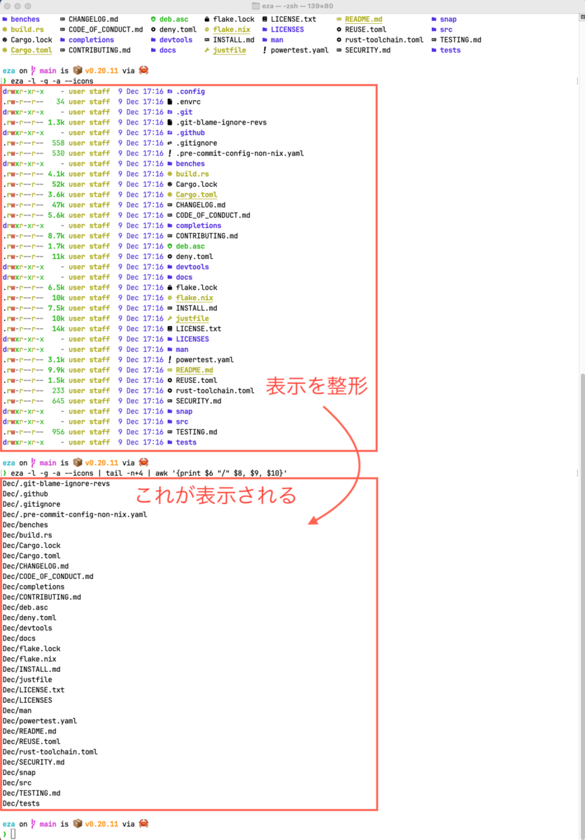This screenshot has height=840, width=585.
Task: Click wrench icon beside justfile in grid listing
Action: (207, 50)
